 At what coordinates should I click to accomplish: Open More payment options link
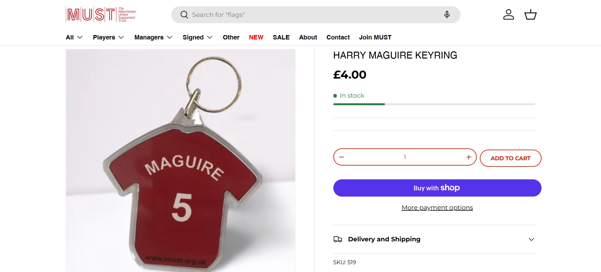(x=437, y=208)
